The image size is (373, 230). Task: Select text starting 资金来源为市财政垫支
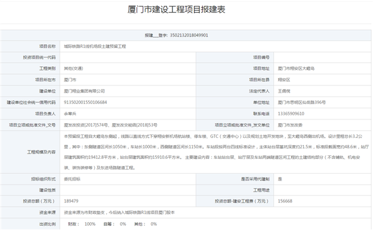coord(119,213)
